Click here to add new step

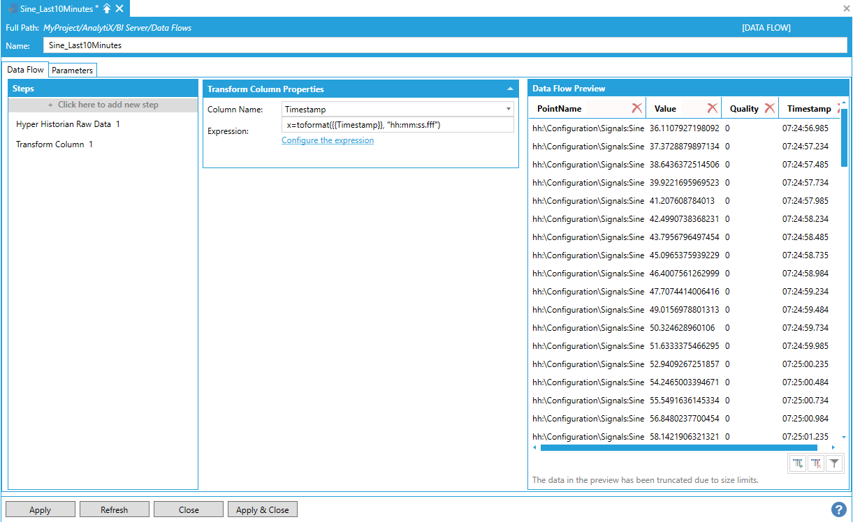coord(103,105)
